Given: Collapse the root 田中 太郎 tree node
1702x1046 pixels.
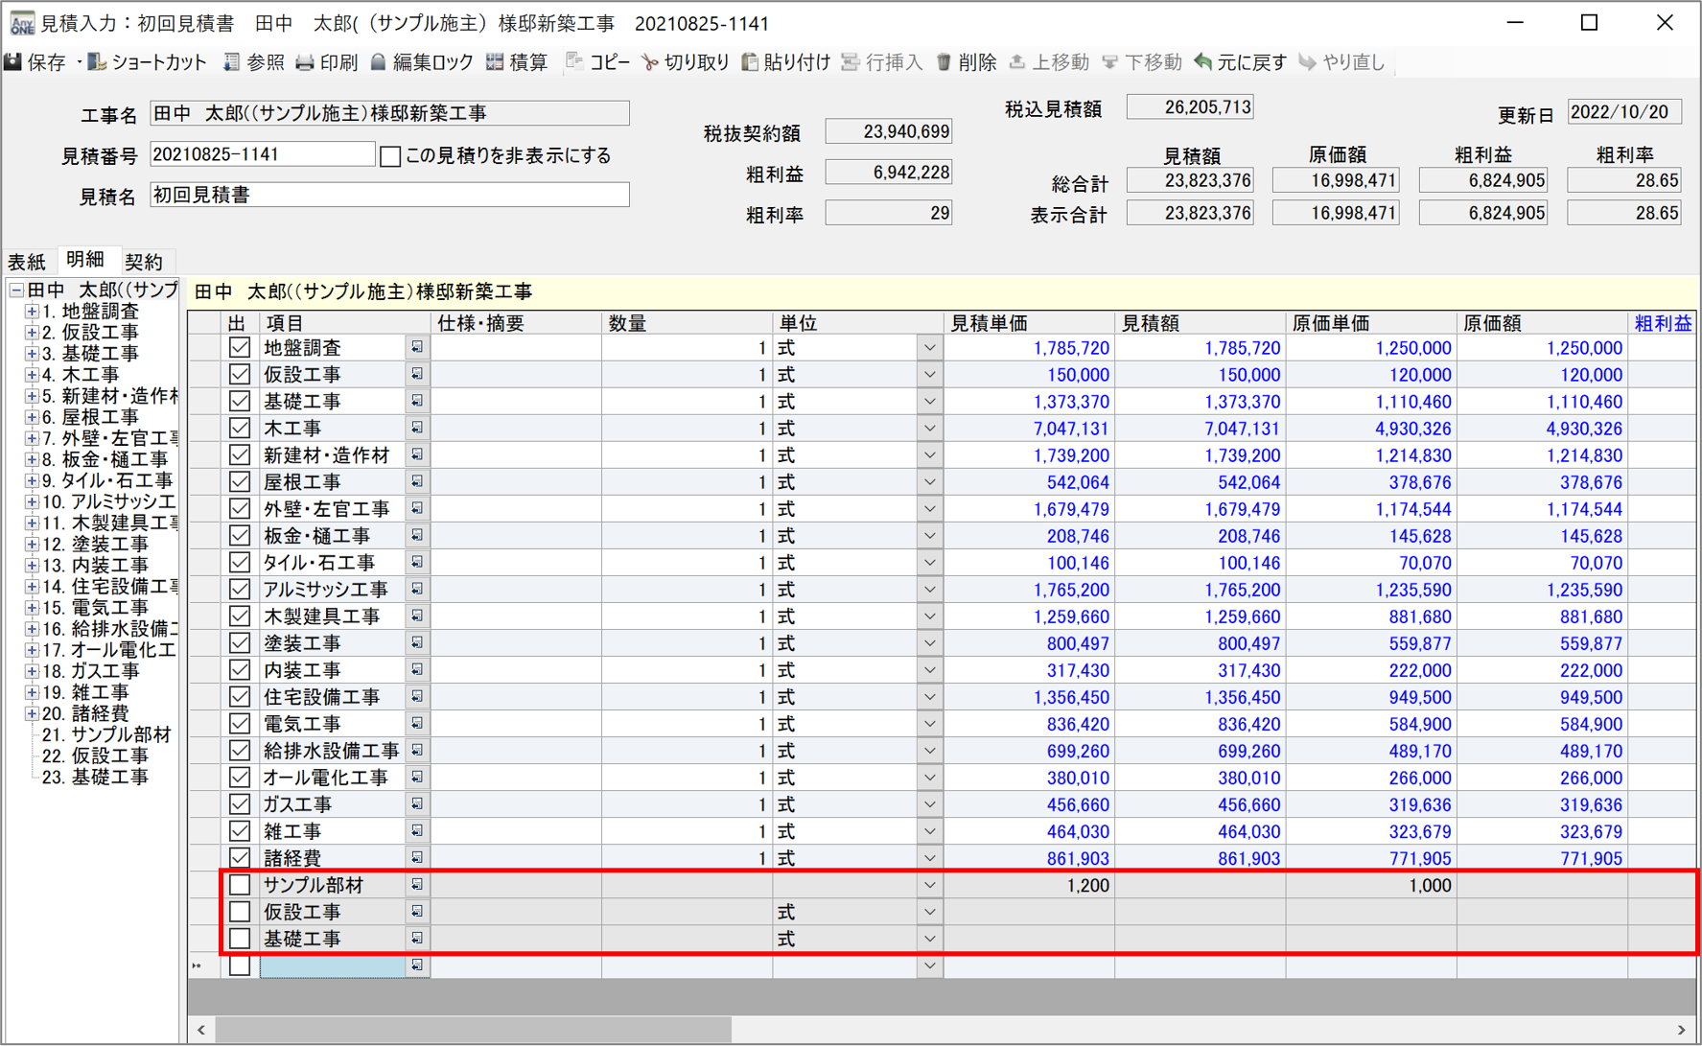Looking at the screenshot, I should coord(16,291).
